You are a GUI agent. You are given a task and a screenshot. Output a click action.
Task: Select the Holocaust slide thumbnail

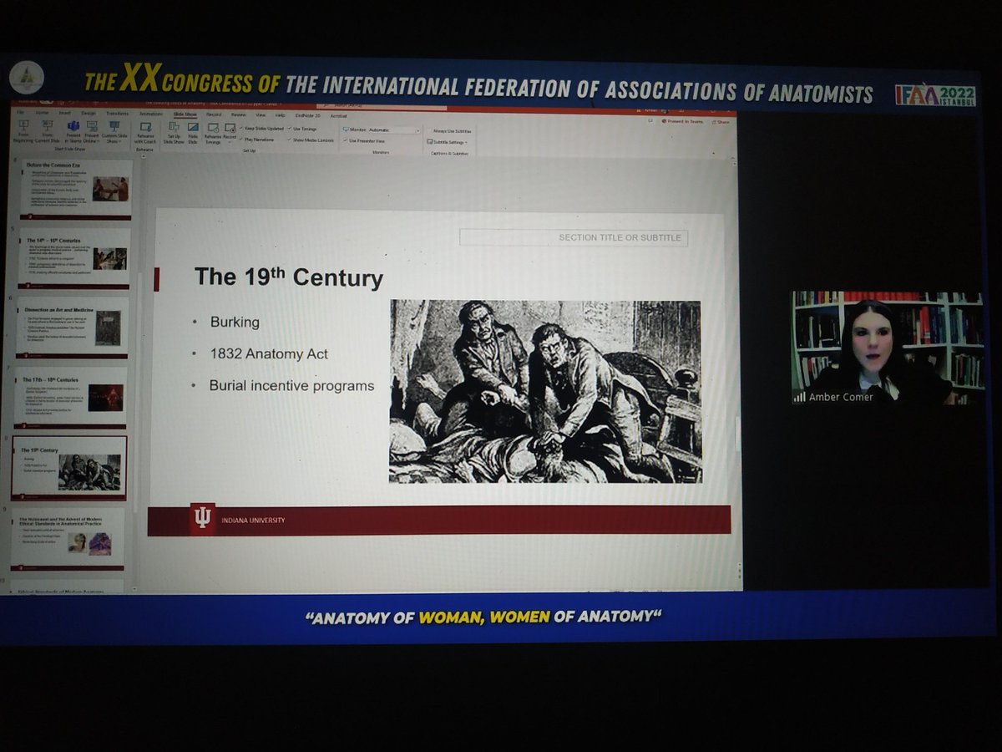[x=69, y=539]
